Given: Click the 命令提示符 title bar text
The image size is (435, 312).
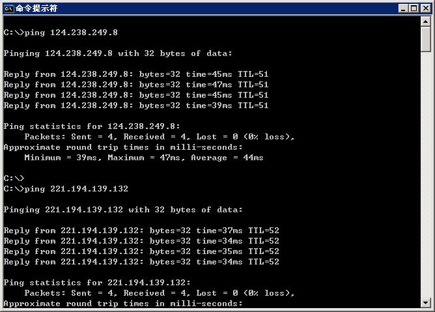Looking at the screenshot, I should coord(36,8).
